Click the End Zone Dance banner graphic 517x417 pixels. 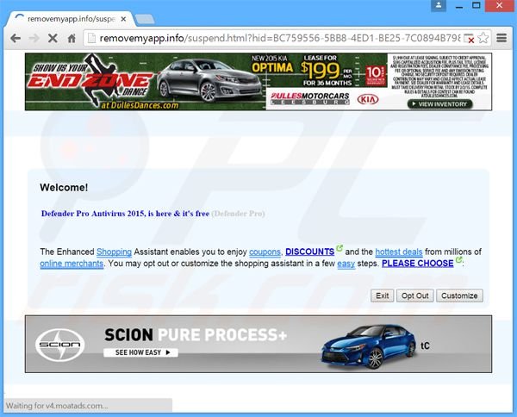[x=89, y=82]
